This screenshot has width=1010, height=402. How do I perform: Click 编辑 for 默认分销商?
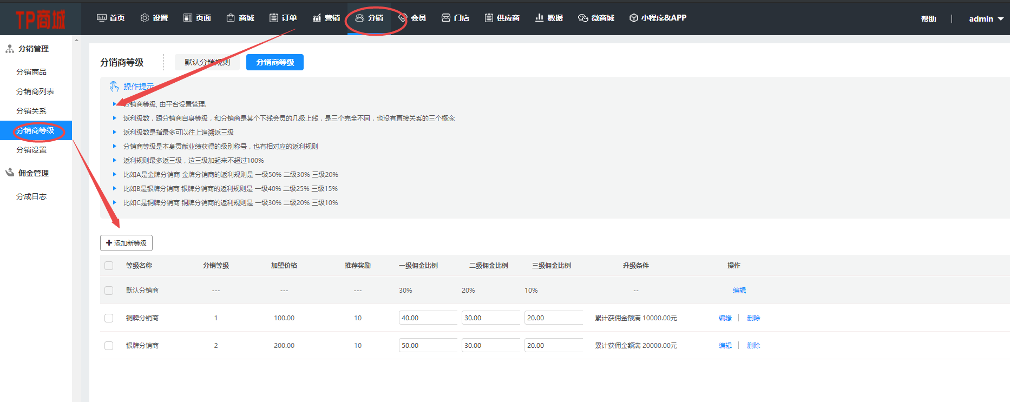pyautogui.click(x=739, y=291)
